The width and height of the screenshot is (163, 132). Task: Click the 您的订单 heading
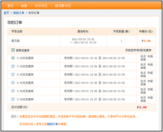15,23
